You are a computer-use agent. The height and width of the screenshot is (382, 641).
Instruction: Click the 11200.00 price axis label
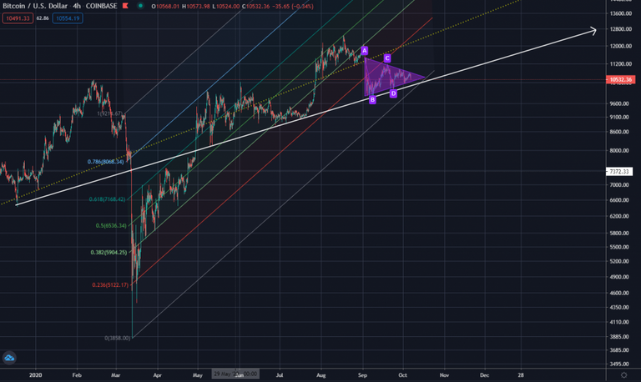621,64
